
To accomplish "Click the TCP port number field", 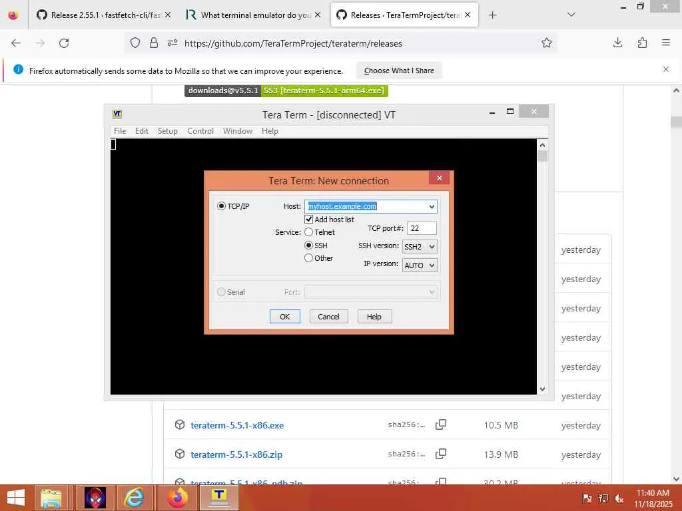I will [422, 228].
